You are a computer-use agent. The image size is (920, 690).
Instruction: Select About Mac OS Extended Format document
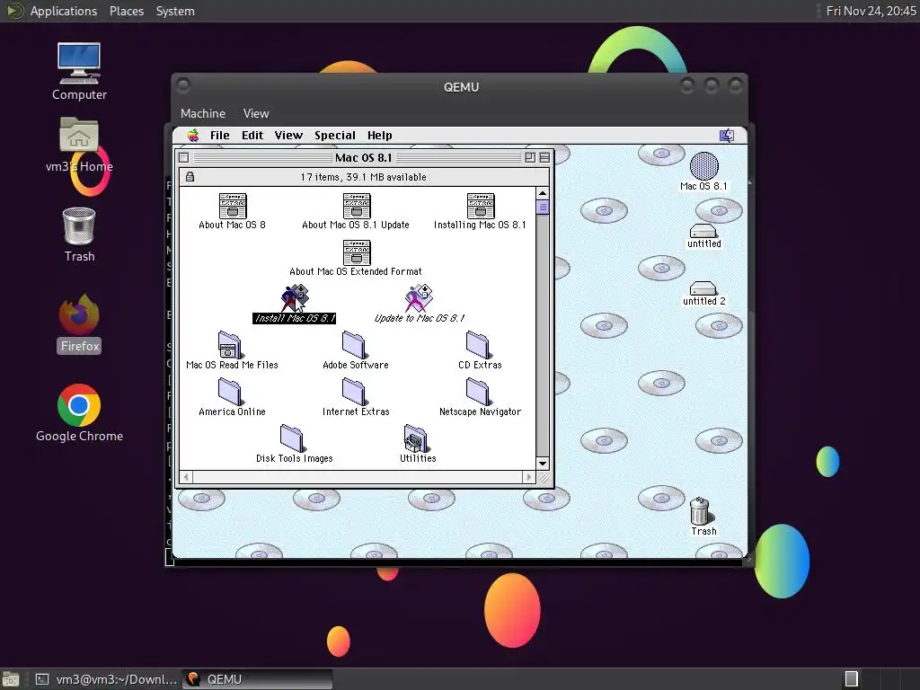[x=356, y=252]
